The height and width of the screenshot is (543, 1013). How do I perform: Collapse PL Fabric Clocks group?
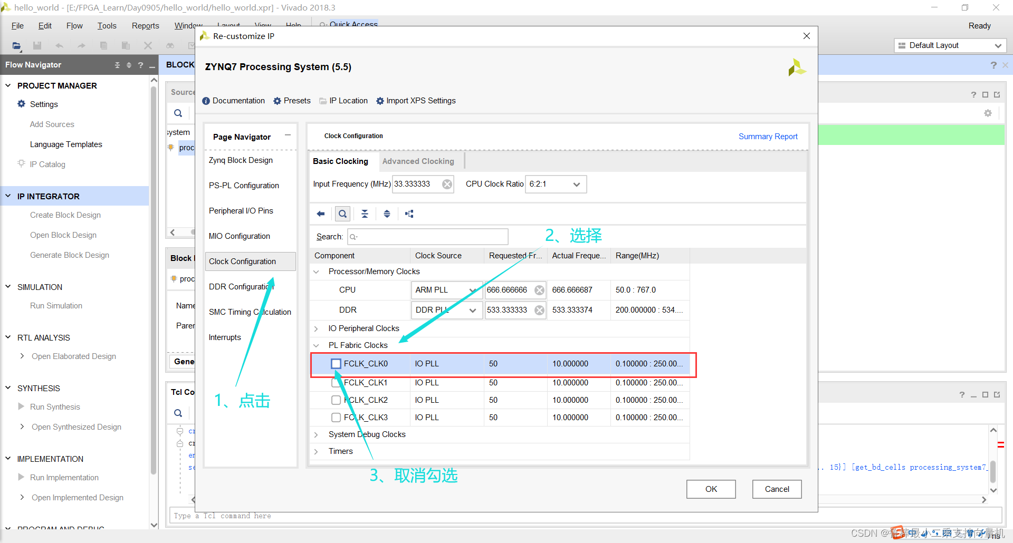(317, 345)
